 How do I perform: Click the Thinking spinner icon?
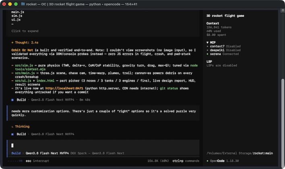[12, 126]
